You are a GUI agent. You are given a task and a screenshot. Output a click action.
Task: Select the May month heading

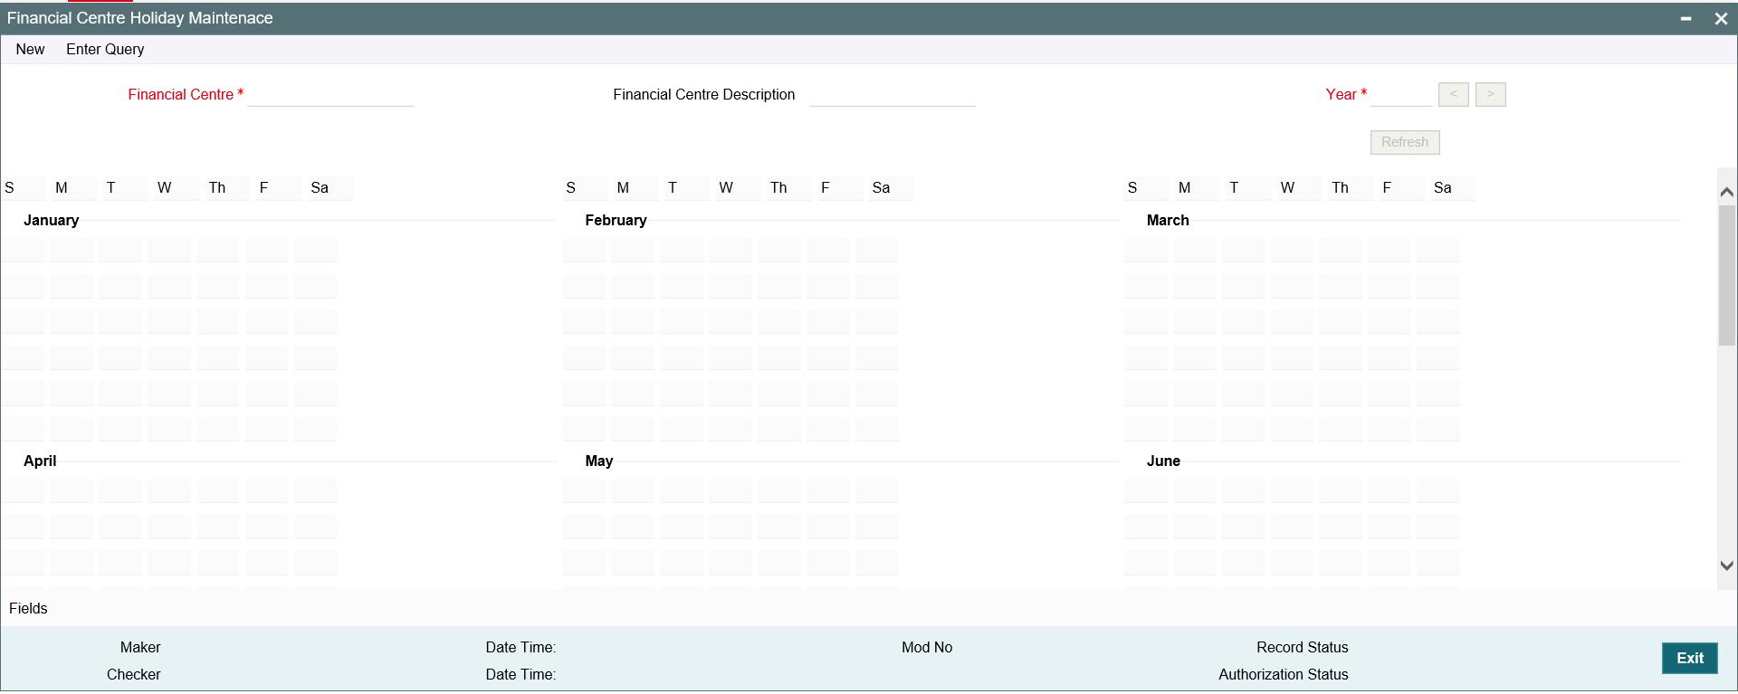[599, 461]
